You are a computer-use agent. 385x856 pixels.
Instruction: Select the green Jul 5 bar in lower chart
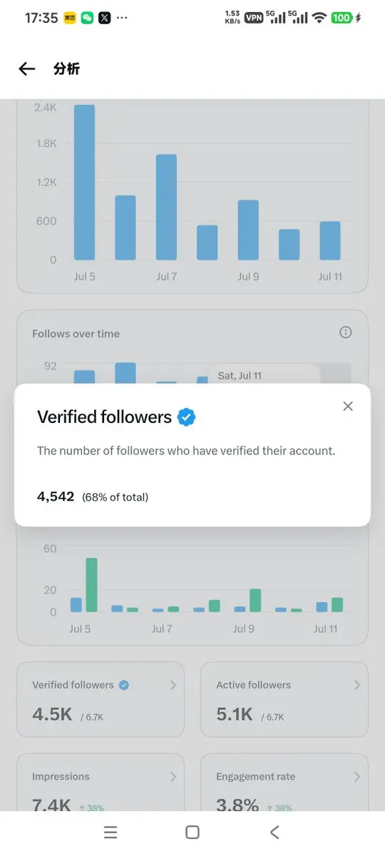91,585
